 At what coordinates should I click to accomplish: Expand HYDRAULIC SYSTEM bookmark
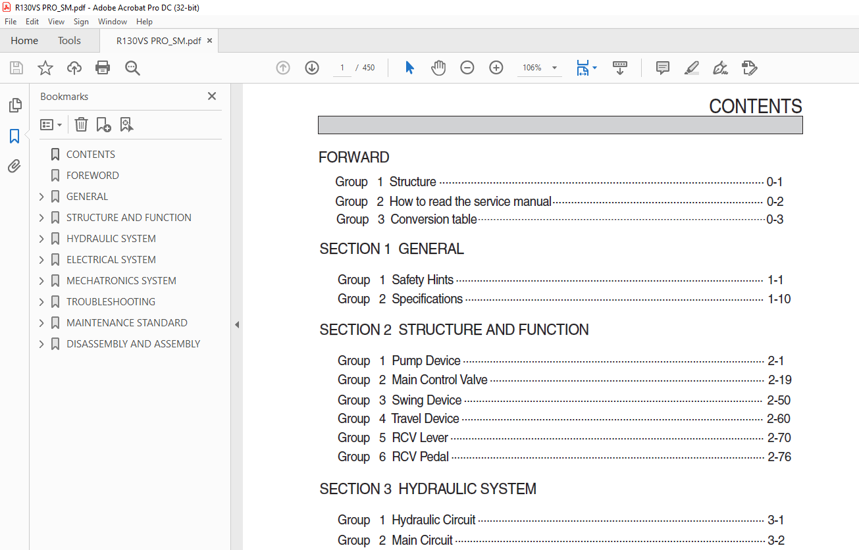(41, 239)
